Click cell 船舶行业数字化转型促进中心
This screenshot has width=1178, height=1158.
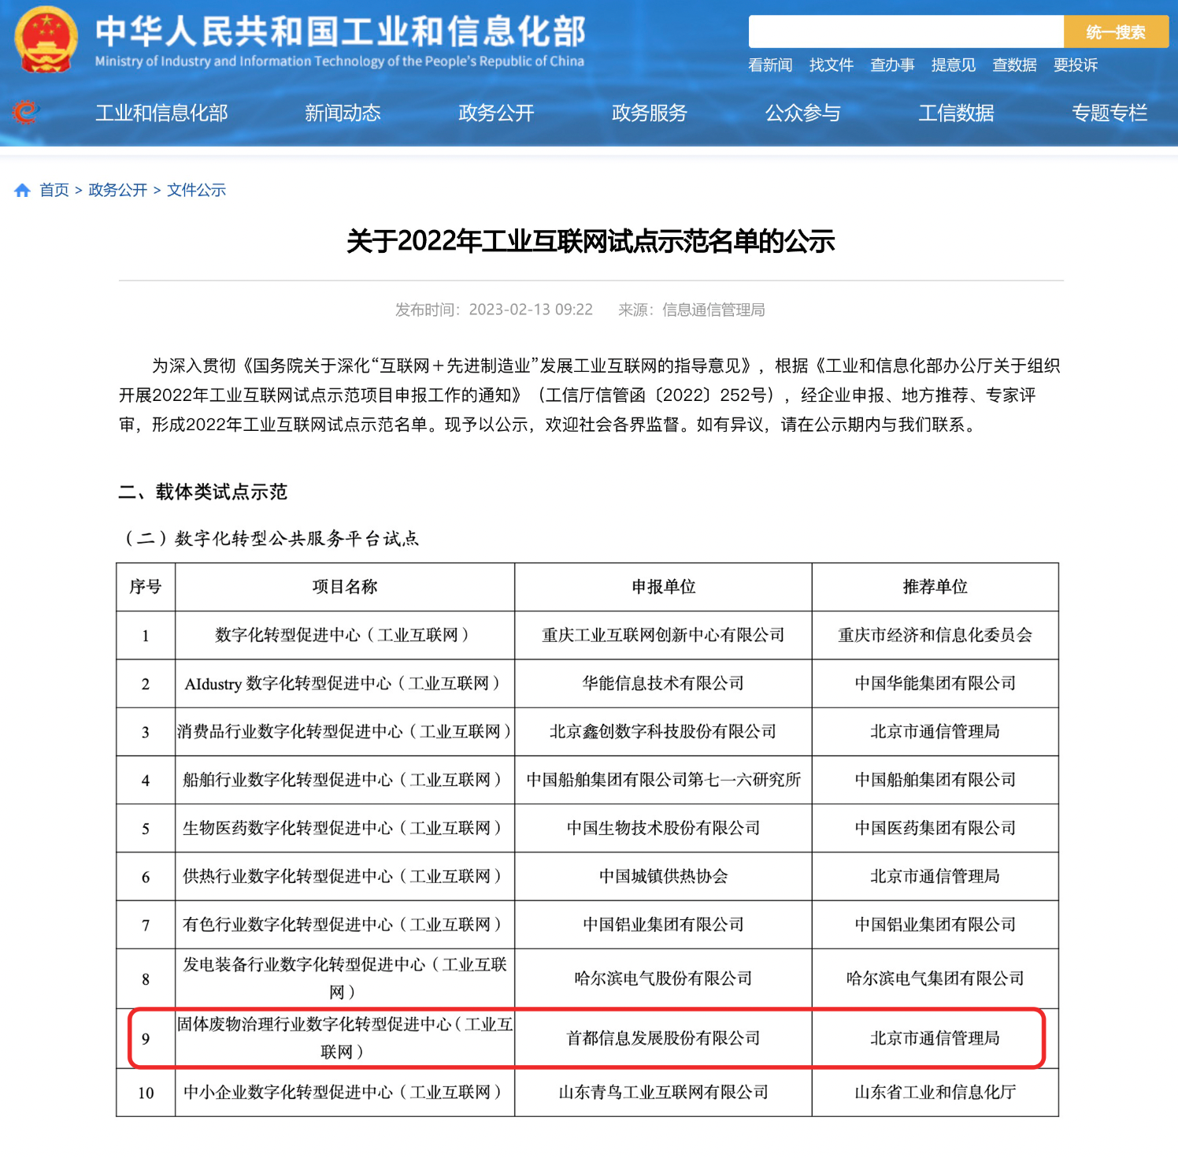pyautogui.click(x=345, y=780)
